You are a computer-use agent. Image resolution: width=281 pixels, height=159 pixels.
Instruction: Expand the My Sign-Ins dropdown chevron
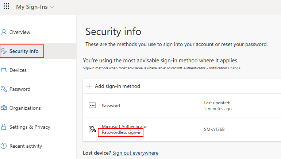point(52,7)
